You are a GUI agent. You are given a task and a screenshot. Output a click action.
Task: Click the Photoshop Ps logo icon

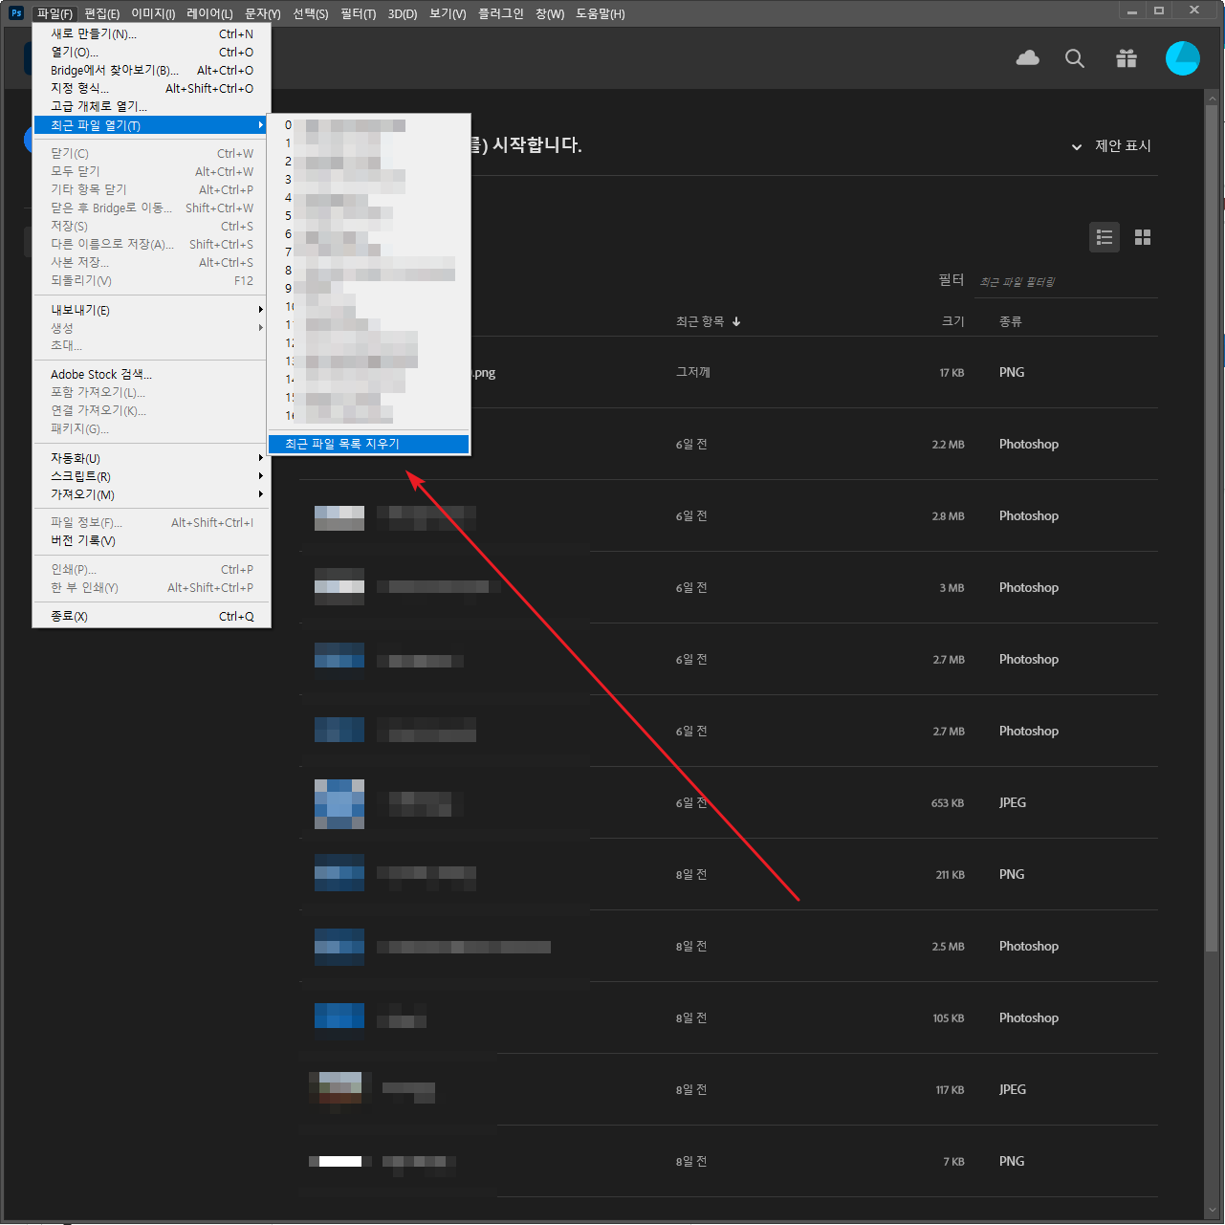coord(16,12)
